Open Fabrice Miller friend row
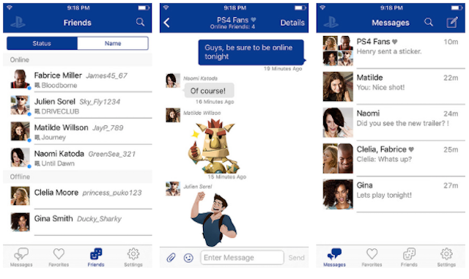Screen dimensions: 469x279 pyautogui.click(x=78, y=80)
